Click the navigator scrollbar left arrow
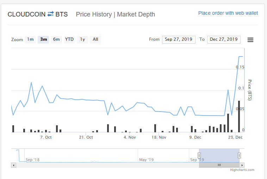Viewport: 267px width, 179px height. 14,165
